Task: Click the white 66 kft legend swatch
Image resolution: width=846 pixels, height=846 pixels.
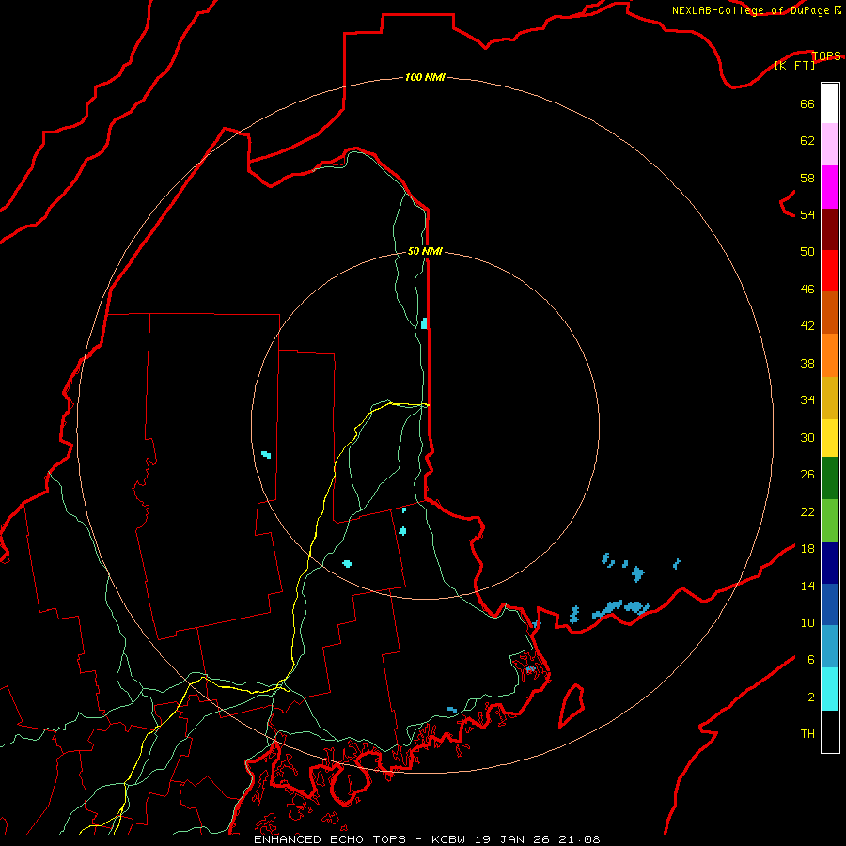Action: click(830, 103)
